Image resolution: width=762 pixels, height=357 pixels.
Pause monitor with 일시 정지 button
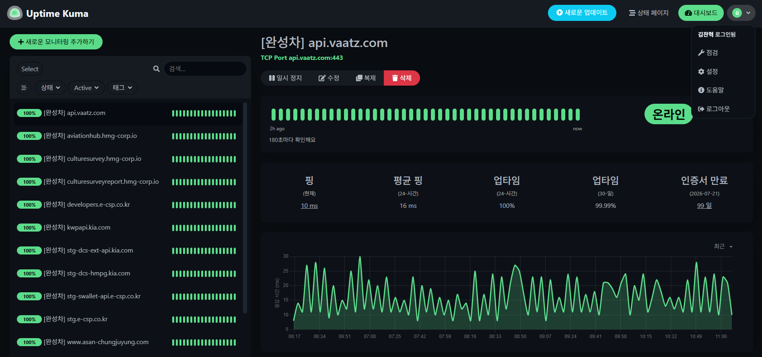285,78
